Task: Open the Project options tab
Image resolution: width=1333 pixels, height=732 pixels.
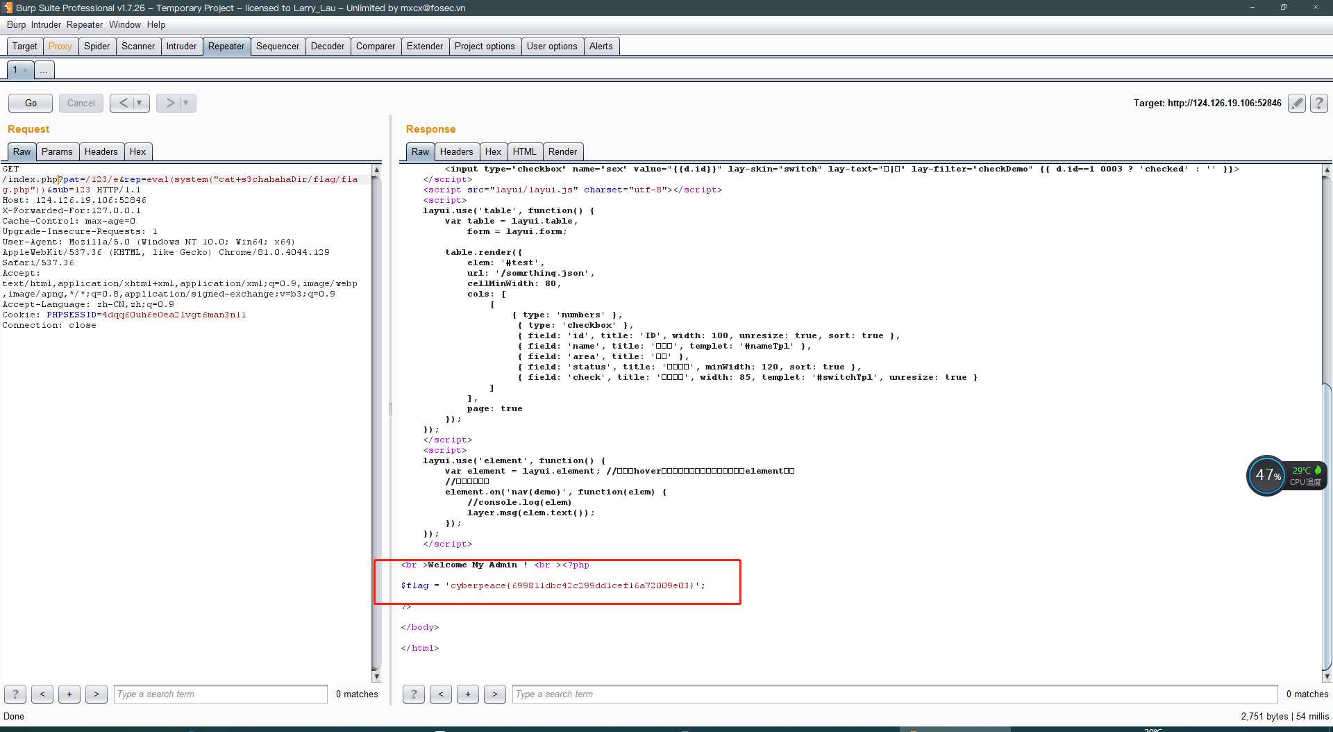Action: pos(485,46)
